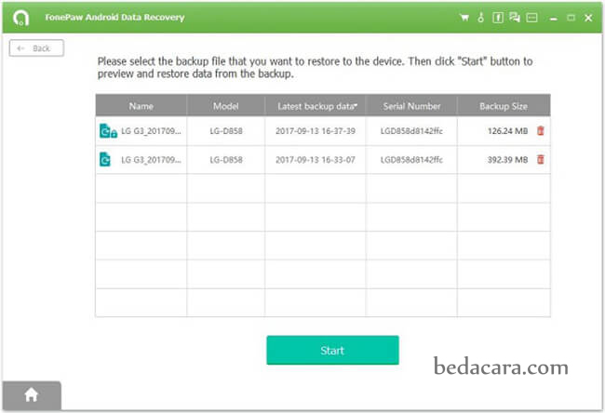Screen dimensions: 605x413
Task: Click the Serial Number column header
Action: (x=410, y=106)
